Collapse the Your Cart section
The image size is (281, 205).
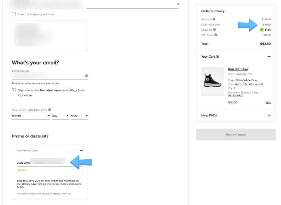coord(269,57)
